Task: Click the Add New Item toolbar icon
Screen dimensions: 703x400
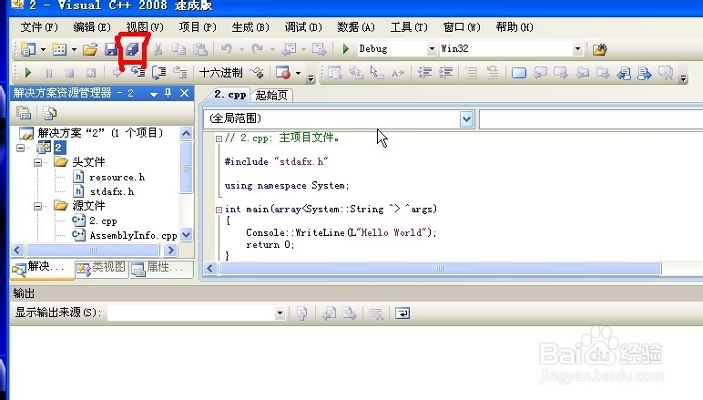Action: 59,49
